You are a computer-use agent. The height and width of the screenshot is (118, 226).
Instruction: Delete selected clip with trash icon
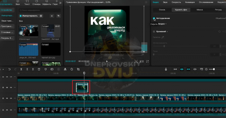(x=39, y=69)
